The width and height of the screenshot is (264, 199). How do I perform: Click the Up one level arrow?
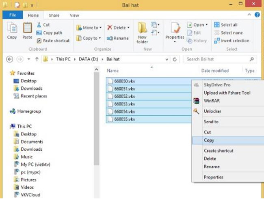pyautogui.click(x=37, y=59)
